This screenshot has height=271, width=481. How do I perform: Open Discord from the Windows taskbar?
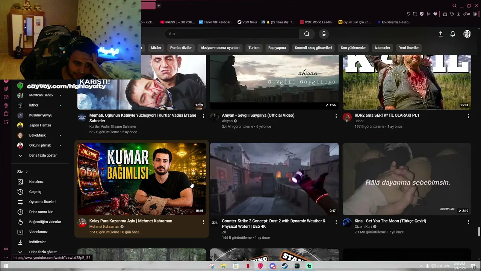(272, 266)
